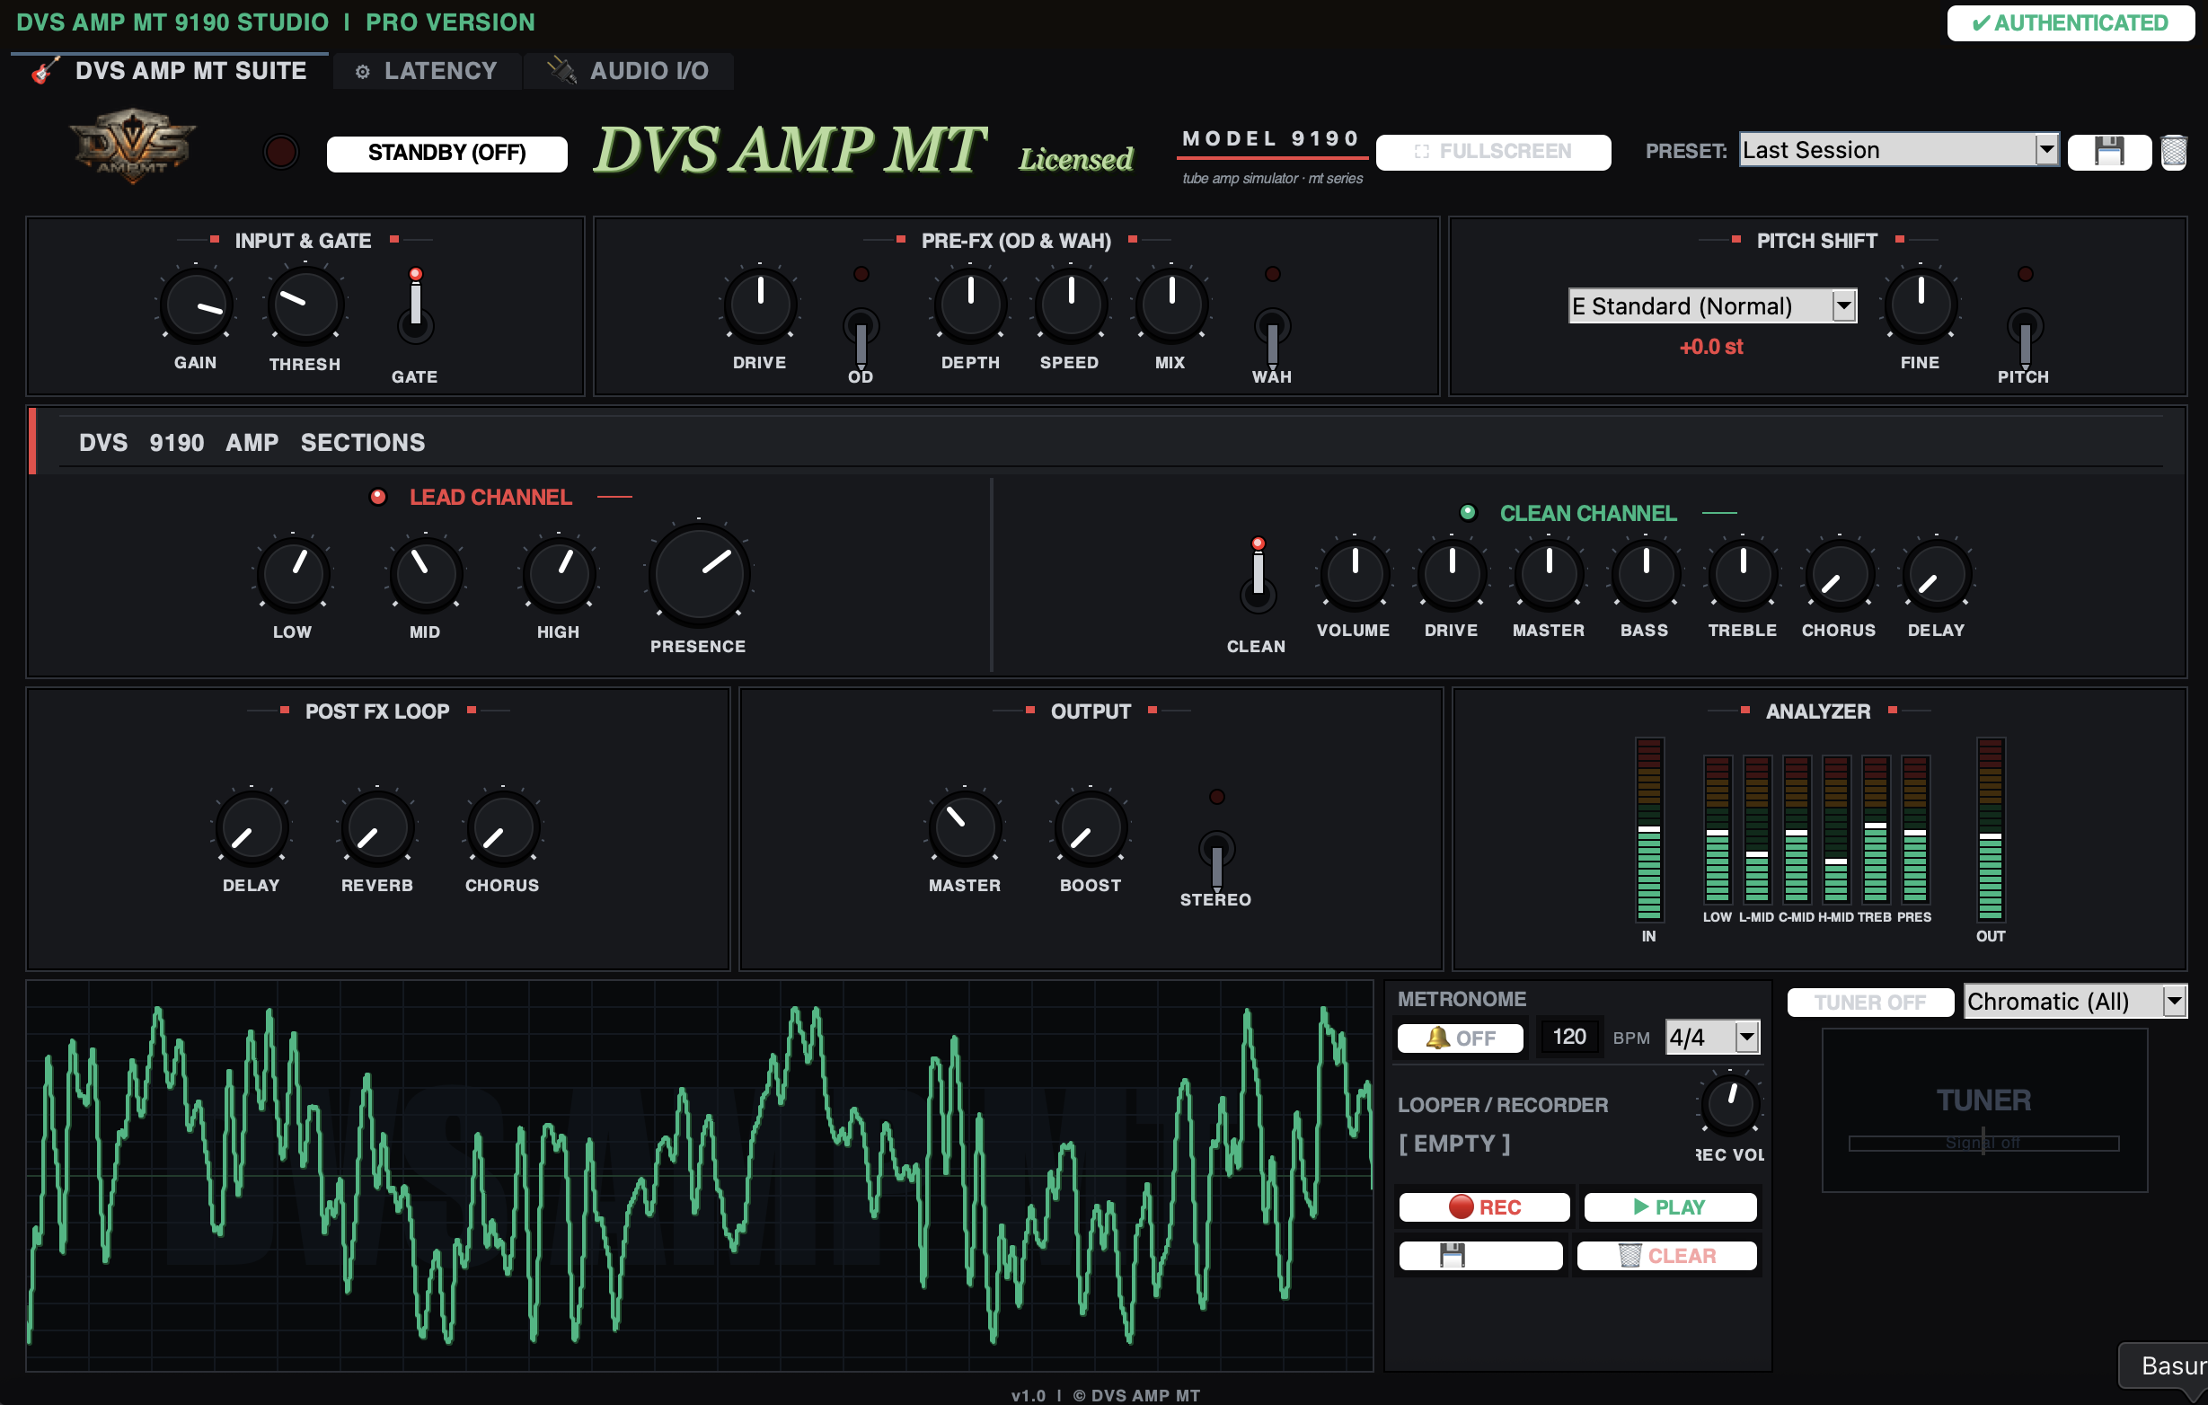
Task: Click the Clean Channel Master knob
Action: click(x=1549, y=574)
